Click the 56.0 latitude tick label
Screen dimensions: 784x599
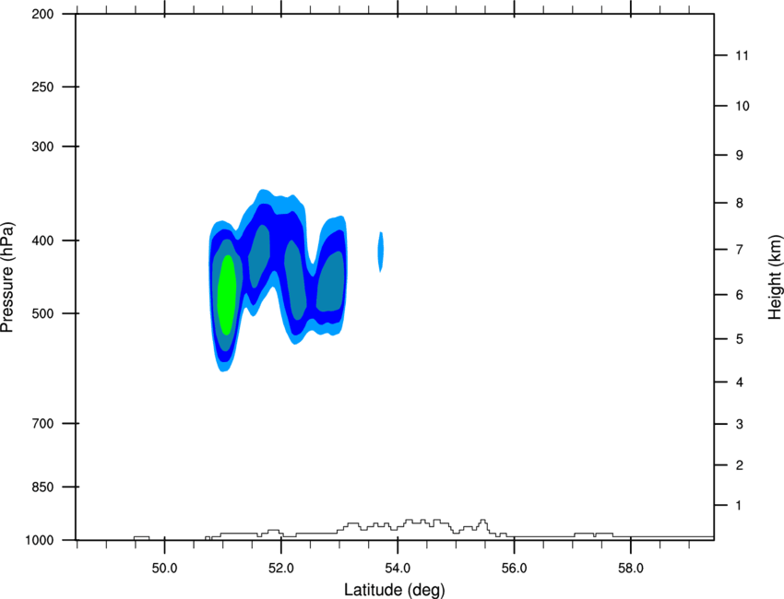tap(514, 569)
